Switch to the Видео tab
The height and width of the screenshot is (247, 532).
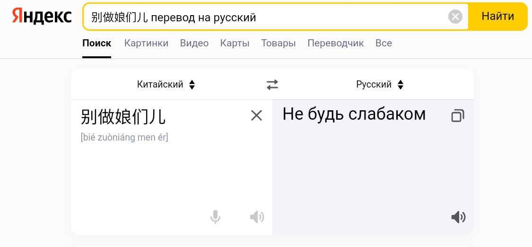[194, 43]
